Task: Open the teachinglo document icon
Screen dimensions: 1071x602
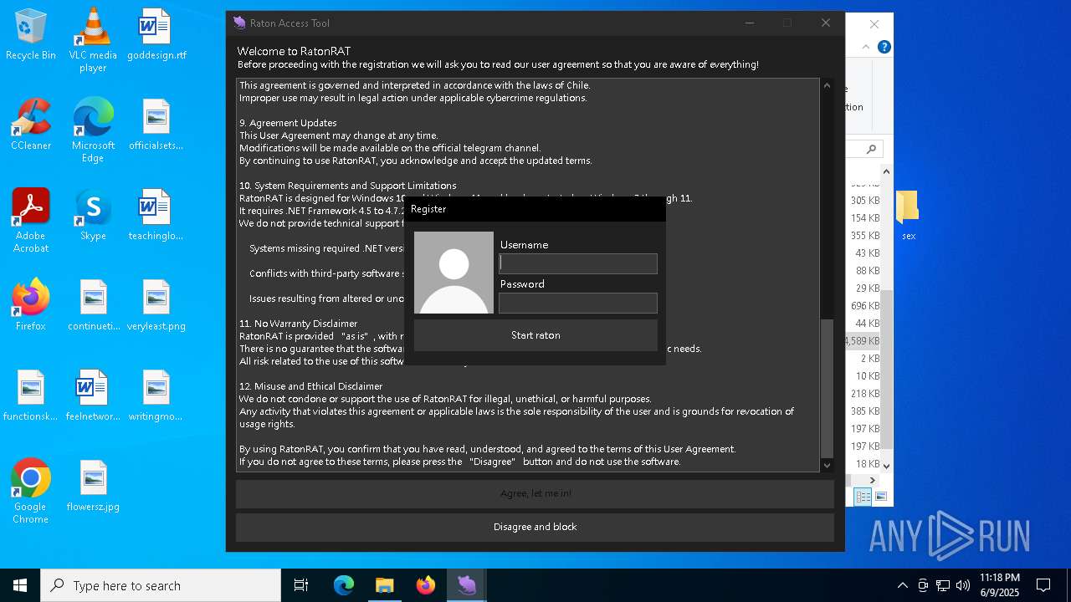Action: [156, 215]
